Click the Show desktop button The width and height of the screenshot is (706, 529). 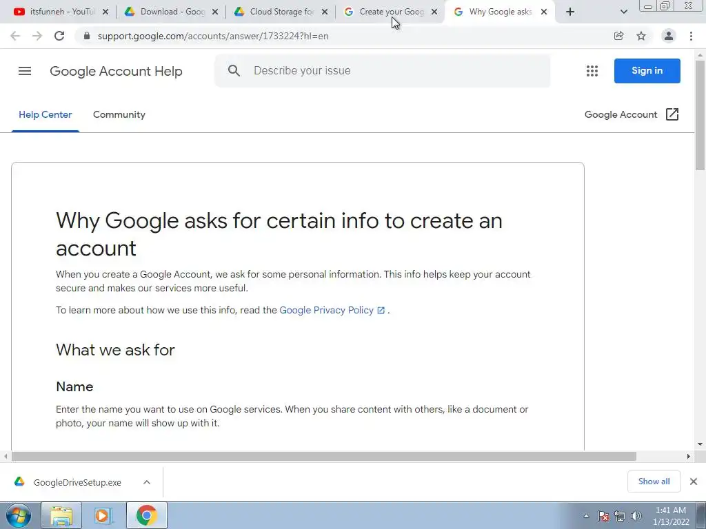coord(701,515)
